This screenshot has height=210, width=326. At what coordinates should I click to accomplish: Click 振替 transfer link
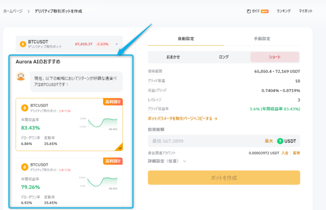[297, 153]
